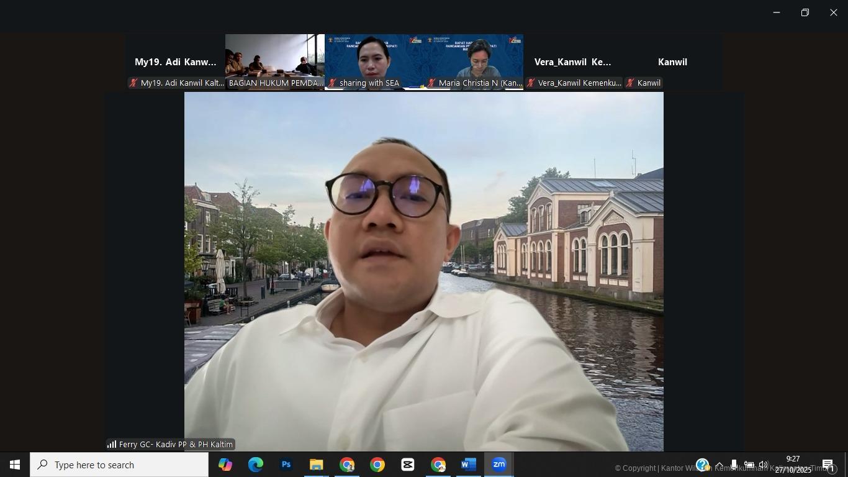Click the My19. Adi Kanwil participant tile
848x477 pixels.
coord(175,62)
